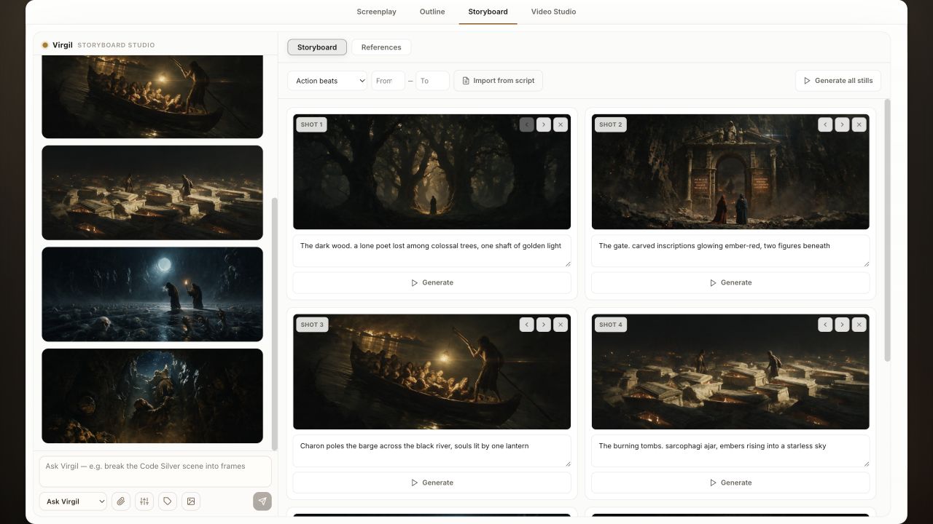Click the To range input field

click(x=432, y=81)
